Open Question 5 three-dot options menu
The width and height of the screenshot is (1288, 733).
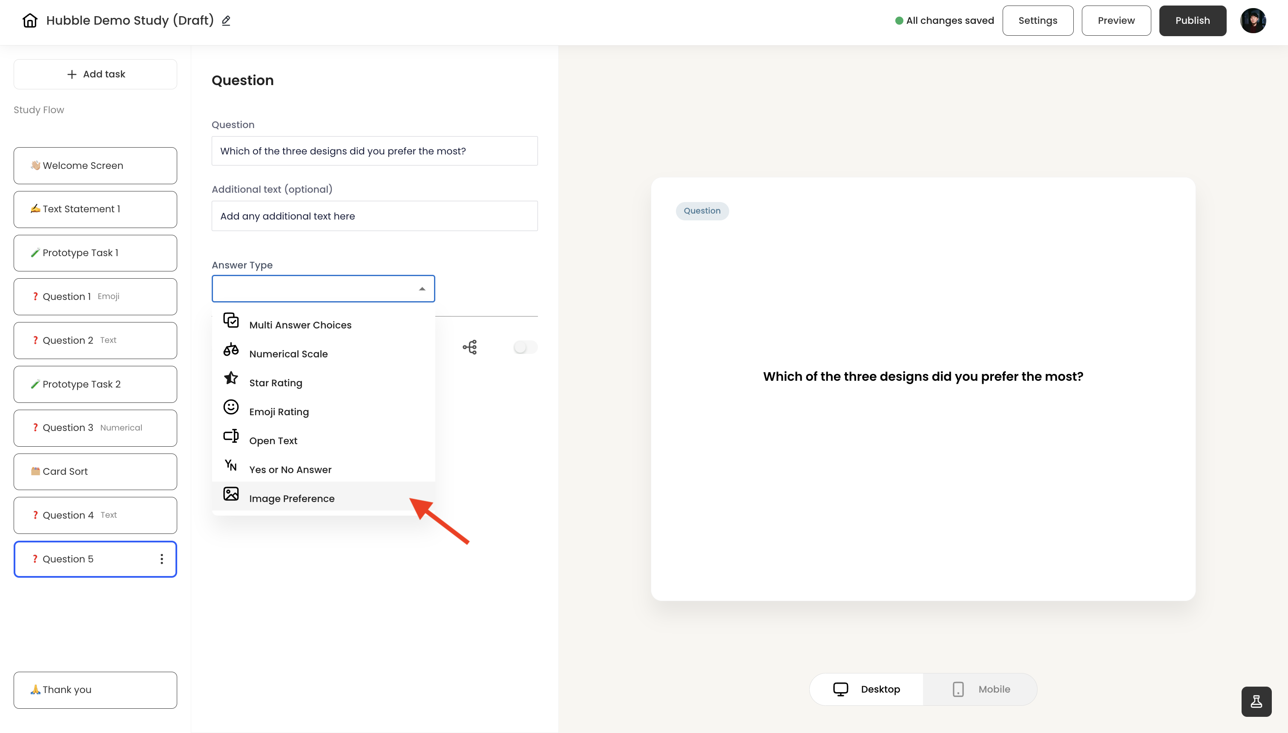point(162,559)
